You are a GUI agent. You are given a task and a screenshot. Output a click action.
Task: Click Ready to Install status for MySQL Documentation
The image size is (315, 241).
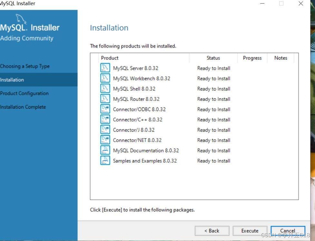pyautogui.click(x=214, y=150)
